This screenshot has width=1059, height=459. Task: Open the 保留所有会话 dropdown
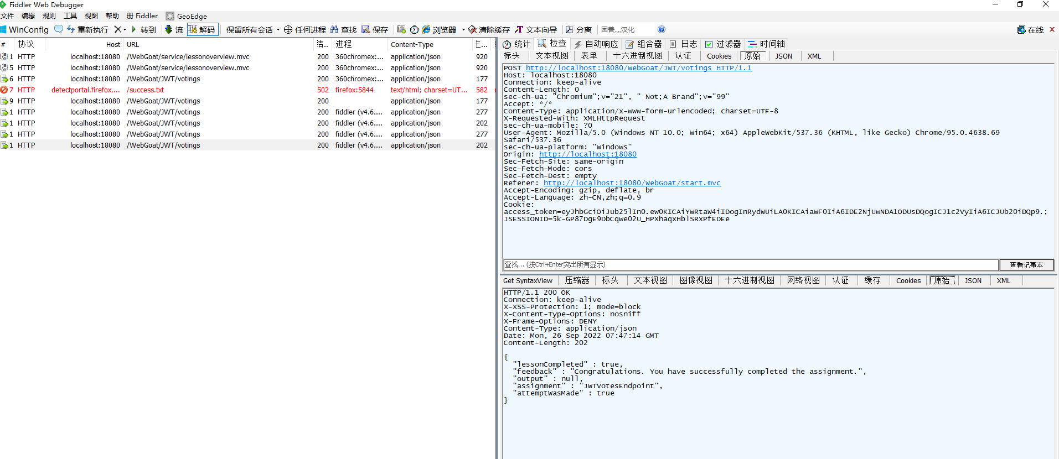pyautogui.click(x=252, y=29)
